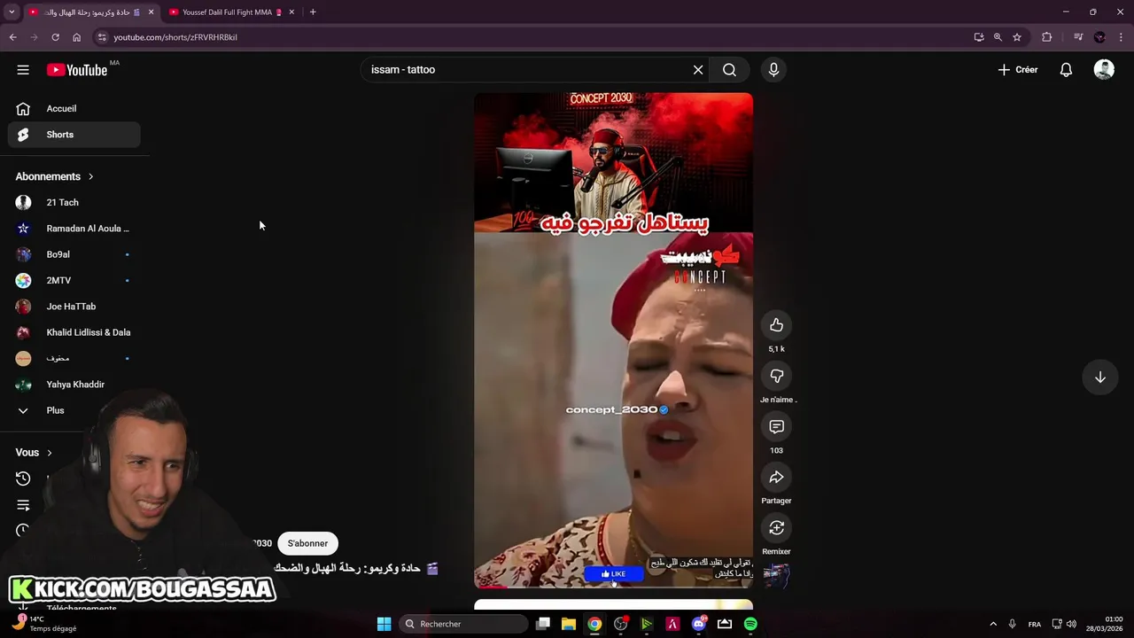Click the concept_2030 overlay on the video
The height and width of the screenshot is (638, 1134).
tap(617, 409)
